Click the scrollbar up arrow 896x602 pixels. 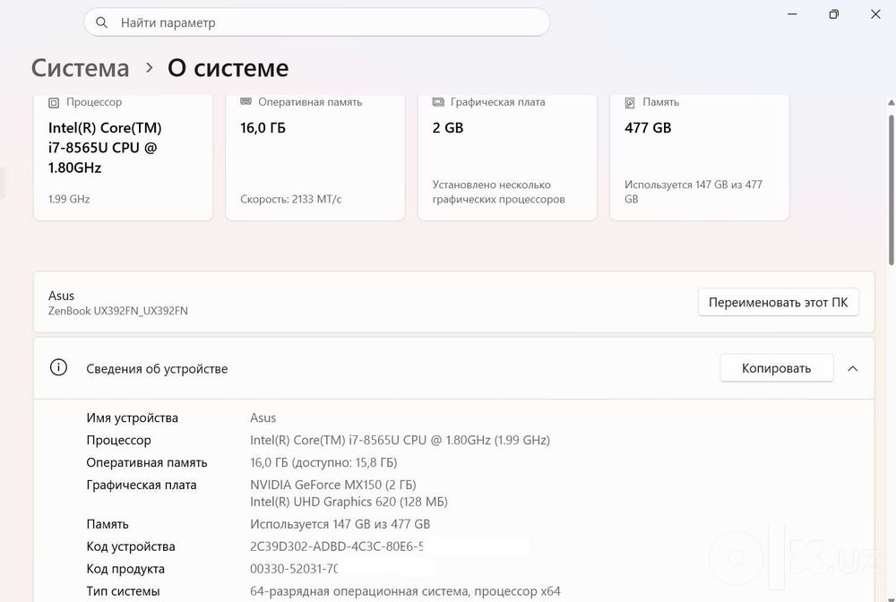(x=891, y=103)
